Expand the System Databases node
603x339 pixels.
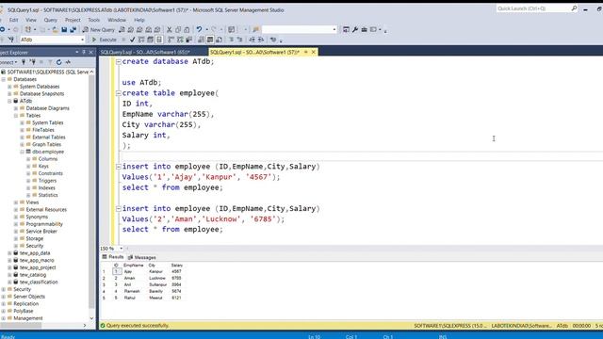9,87
